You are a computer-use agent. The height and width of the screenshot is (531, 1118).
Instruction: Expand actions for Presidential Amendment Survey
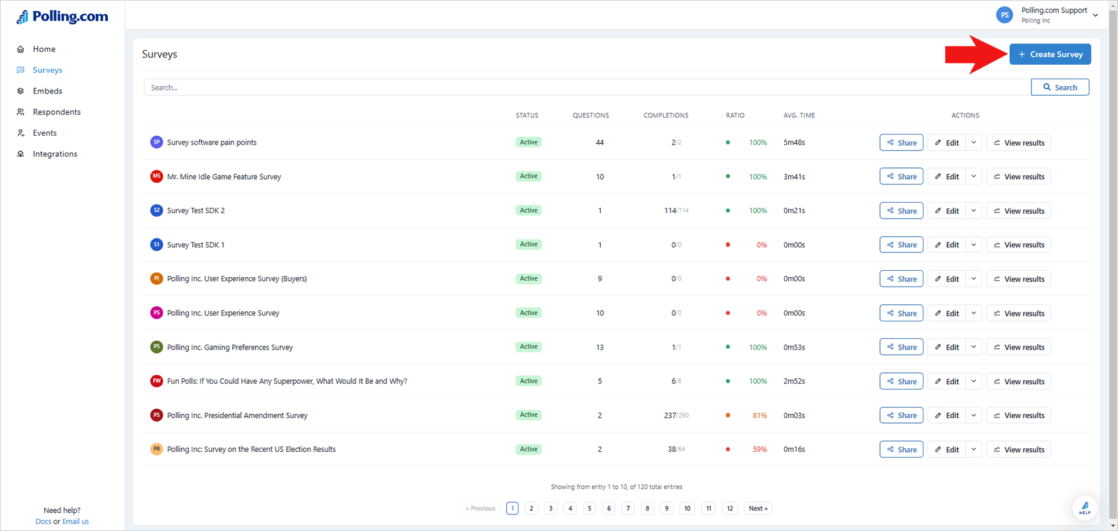[x=973, y=415]
